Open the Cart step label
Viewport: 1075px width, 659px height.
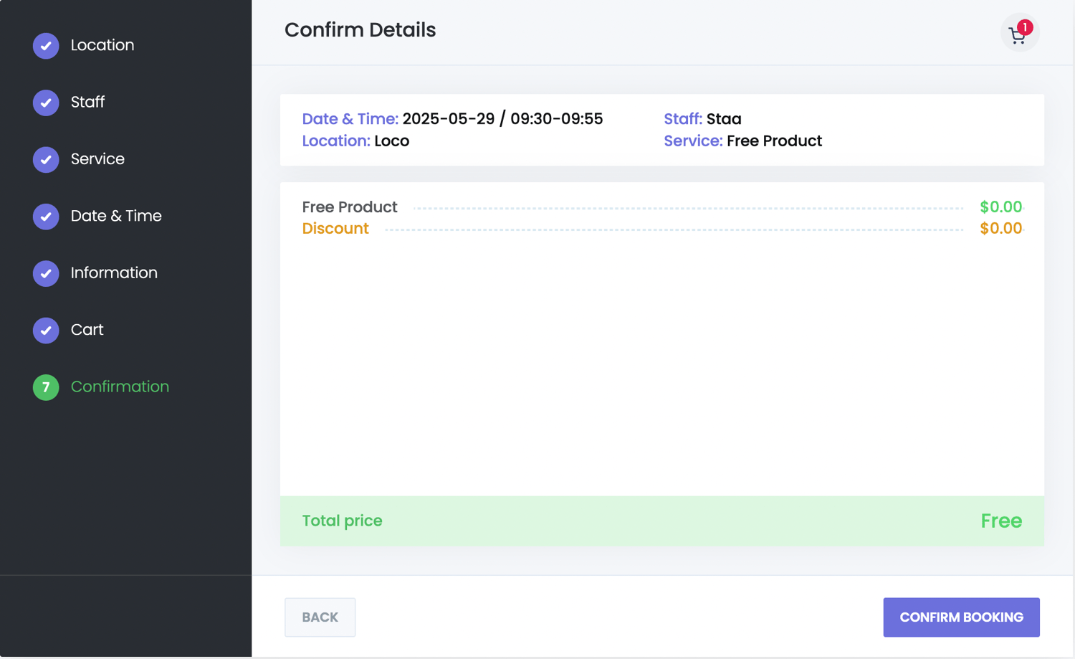click(x=87, y=330)
